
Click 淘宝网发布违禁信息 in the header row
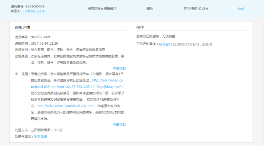[102, 8]
